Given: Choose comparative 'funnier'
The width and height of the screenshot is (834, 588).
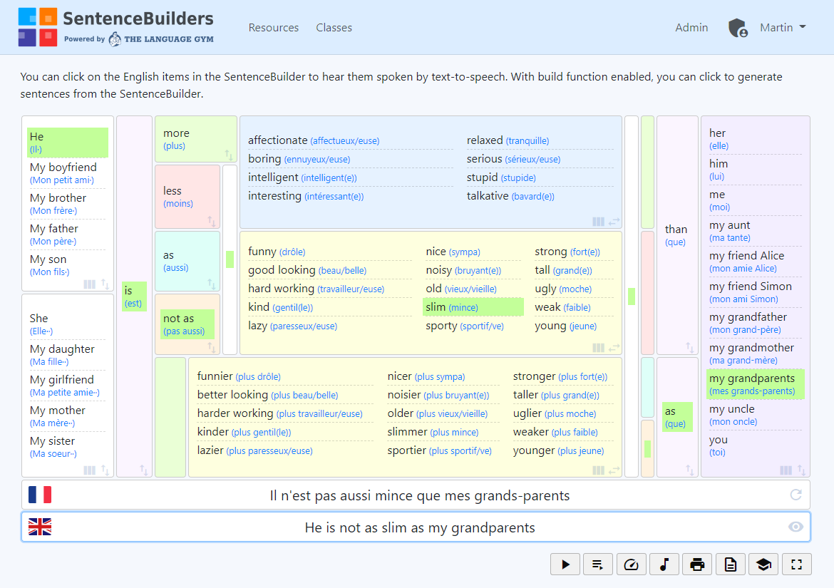Looking at the screenshot, I should pyautogui.click(x=239, y=376).
